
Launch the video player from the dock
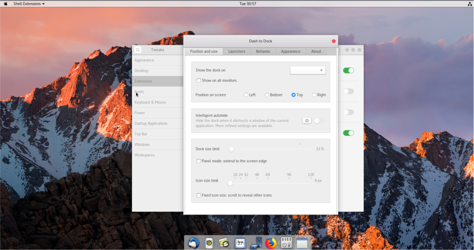pyautogui.click(x=256, y=243)
